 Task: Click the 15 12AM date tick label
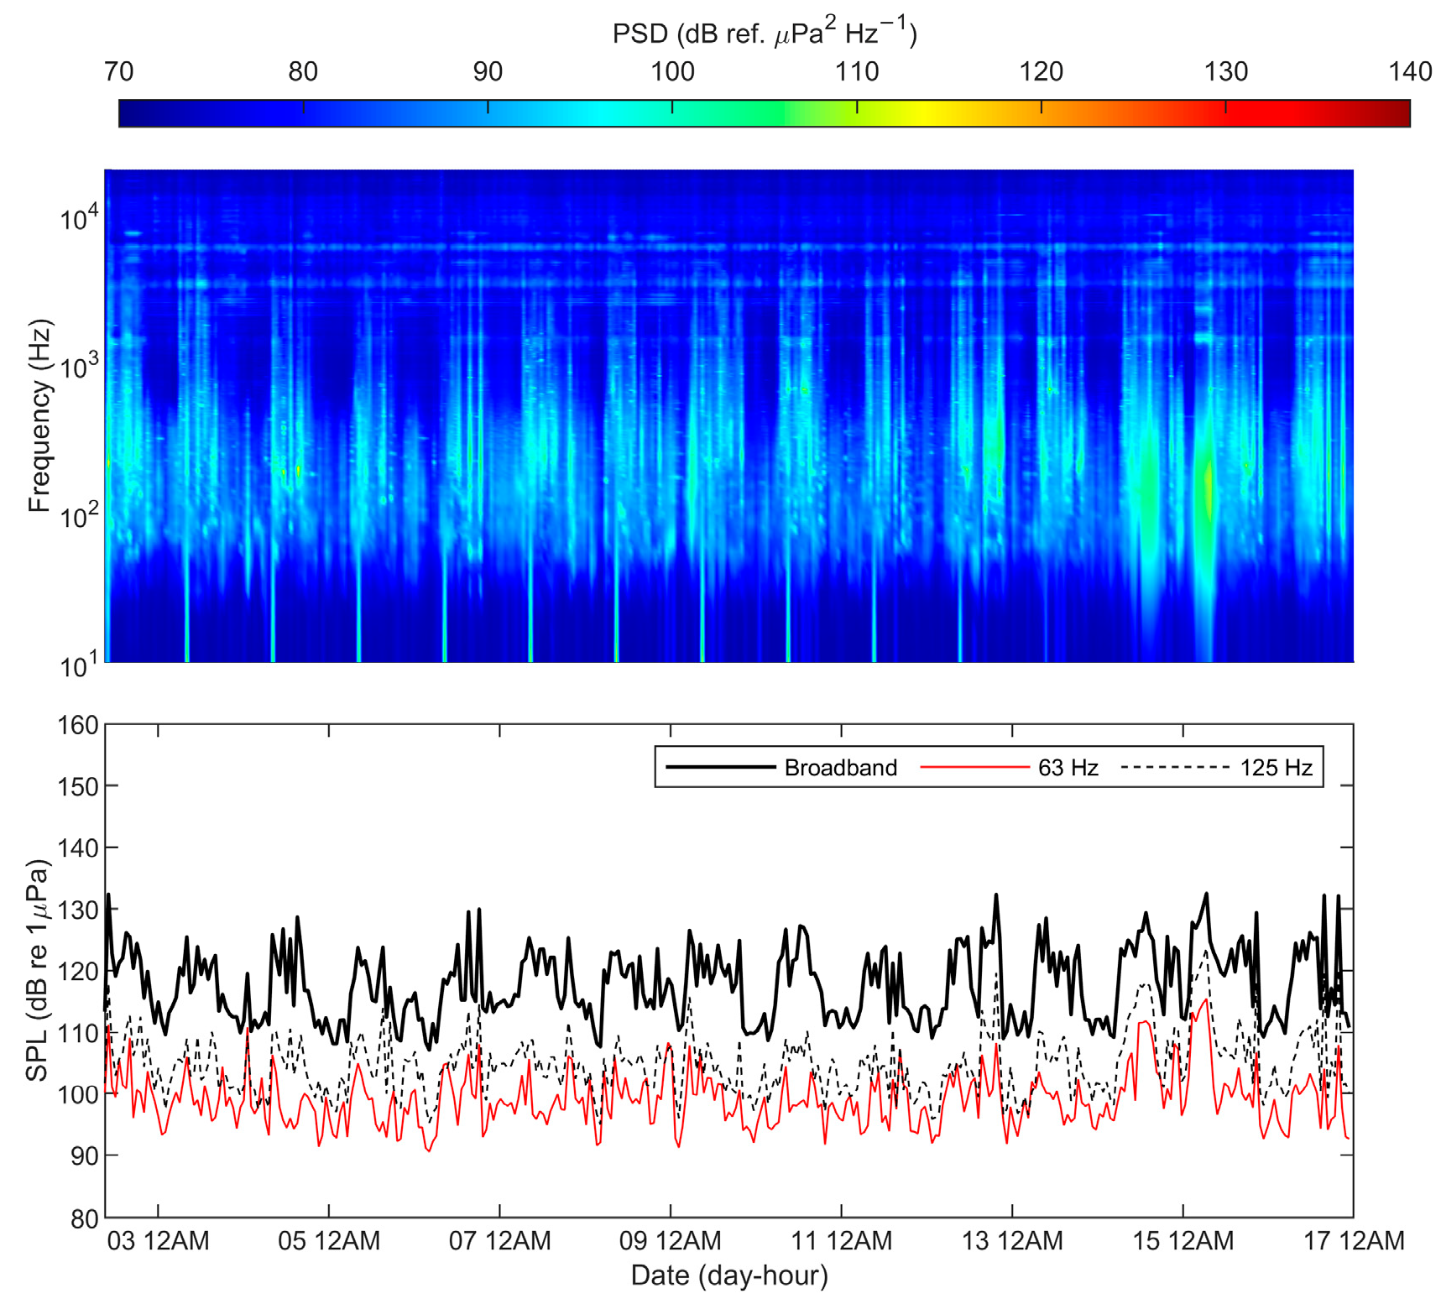point(1183,1241)
